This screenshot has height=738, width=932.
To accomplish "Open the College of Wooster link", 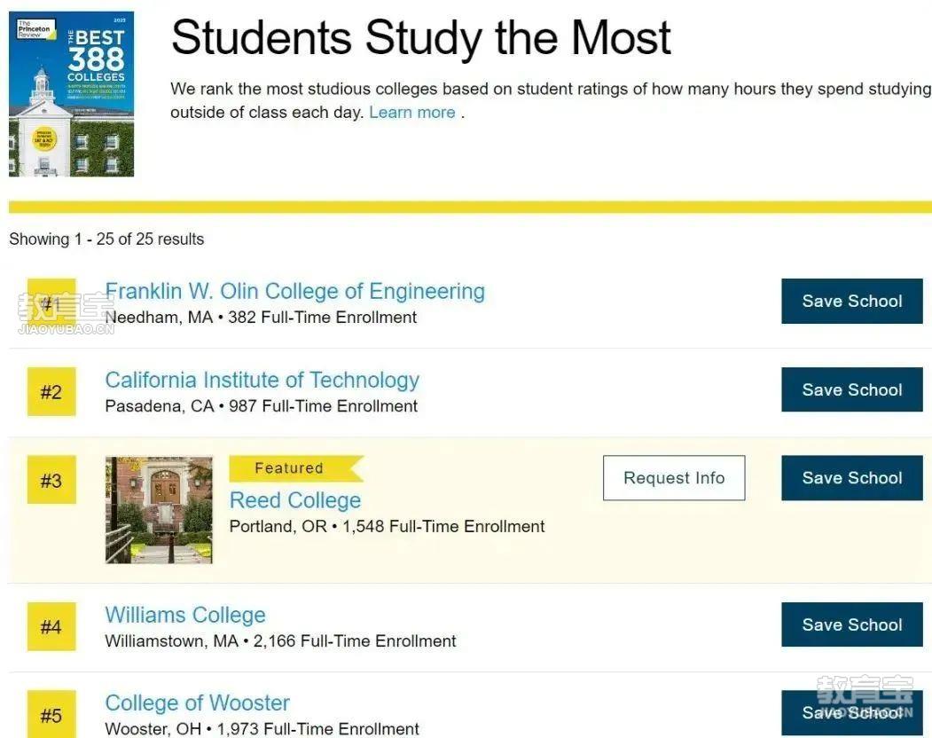I will pyautogui.click(x=198, y=703).
